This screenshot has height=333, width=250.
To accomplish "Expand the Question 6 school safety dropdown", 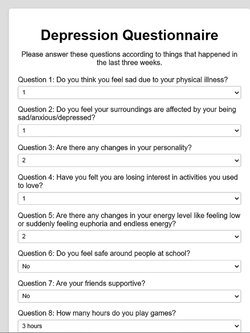I will (129, 266).
